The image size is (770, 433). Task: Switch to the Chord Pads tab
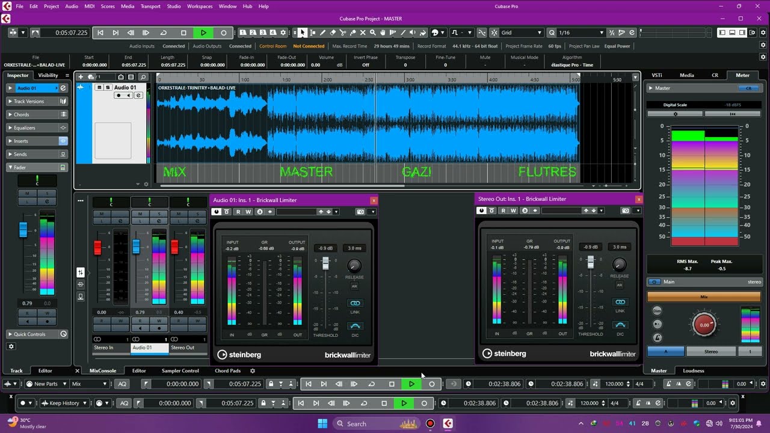pyautogui.click(x=227, y=371)
